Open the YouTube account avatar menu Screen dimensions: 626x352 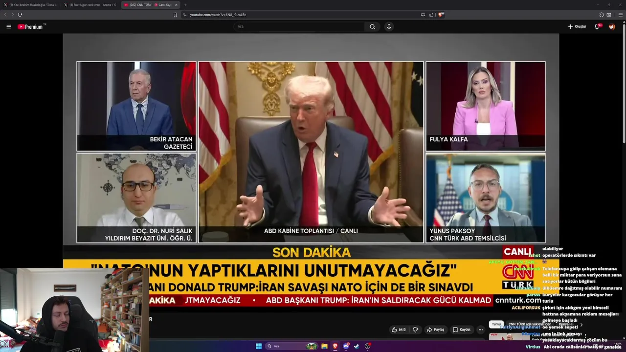(612, 26)
